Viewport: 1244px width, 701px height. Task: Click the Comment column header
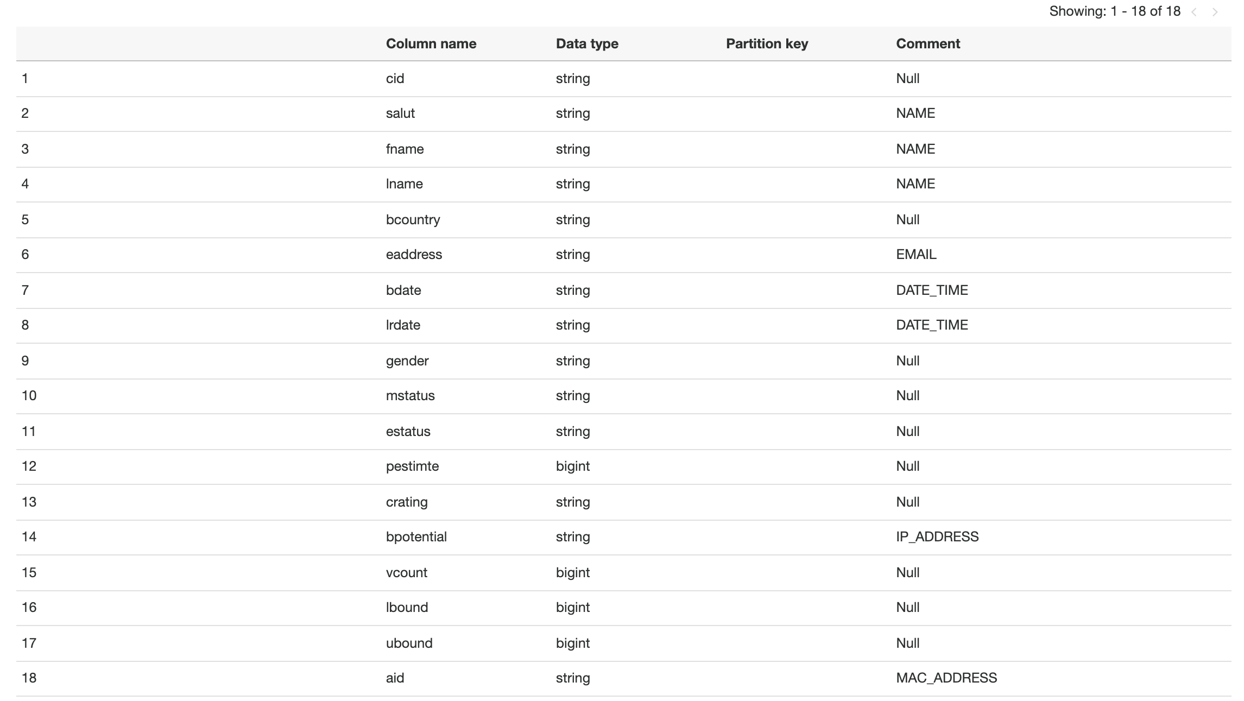pos(927,43)
